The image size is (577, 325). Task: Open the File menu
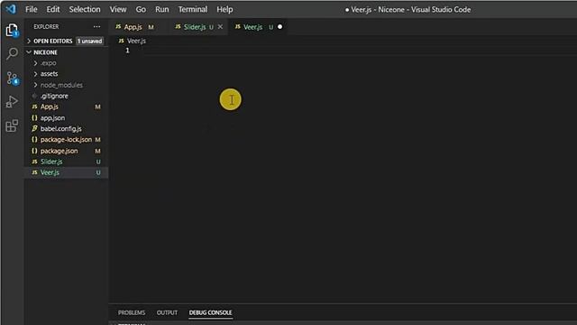[32, 9]
